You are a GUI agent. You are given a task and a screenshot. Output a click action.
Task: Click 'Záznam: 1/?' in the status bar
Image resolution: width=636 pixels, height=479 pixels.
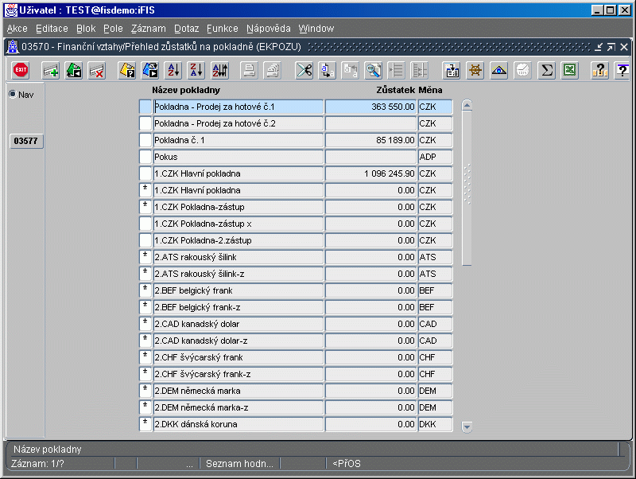tap(37, 464)
